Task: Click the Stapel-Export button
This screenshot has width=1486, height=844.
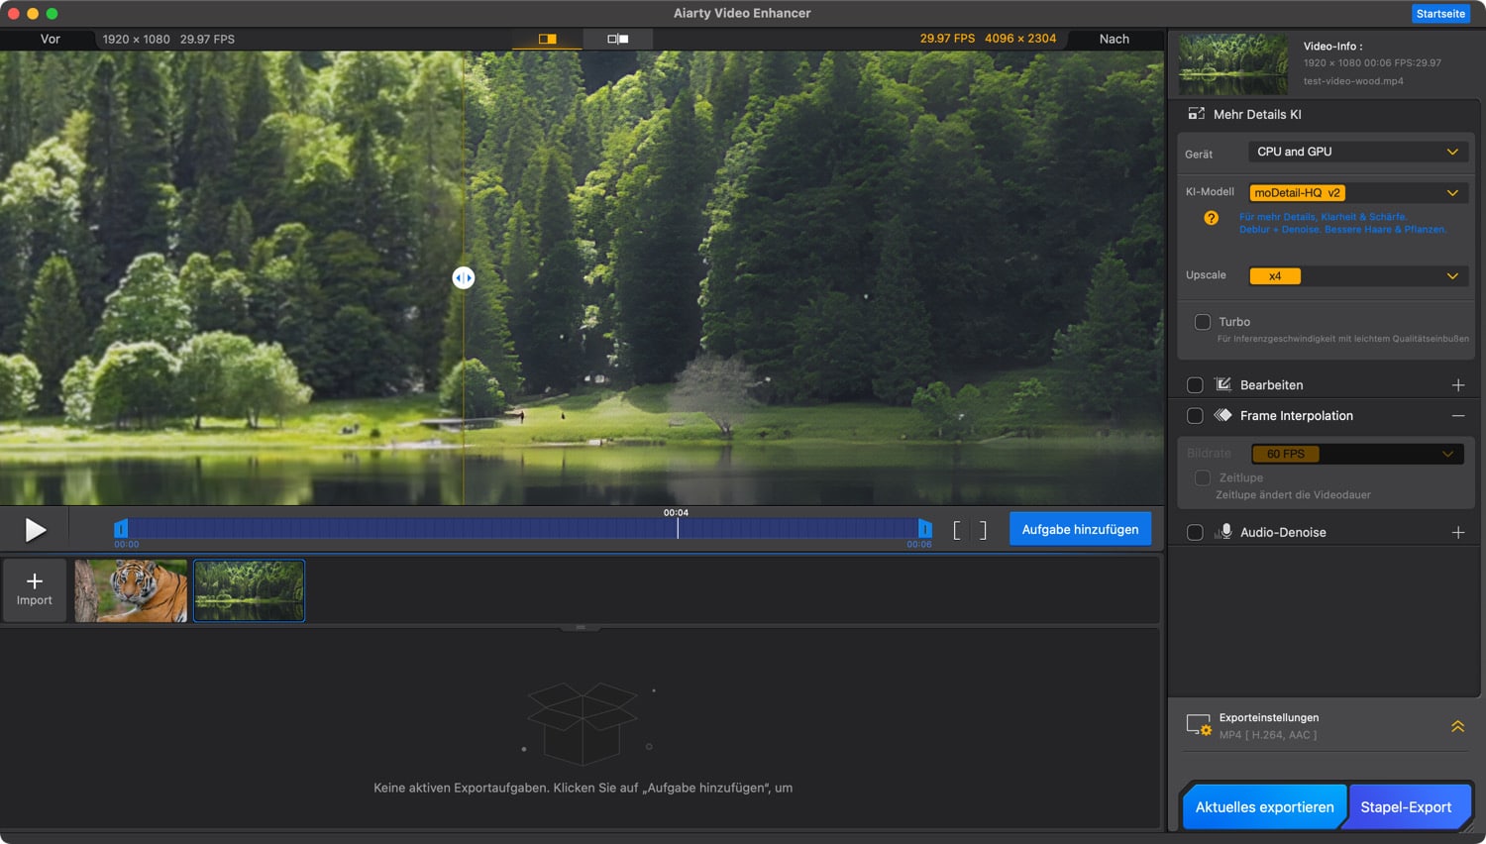Action: point(1406,807)
